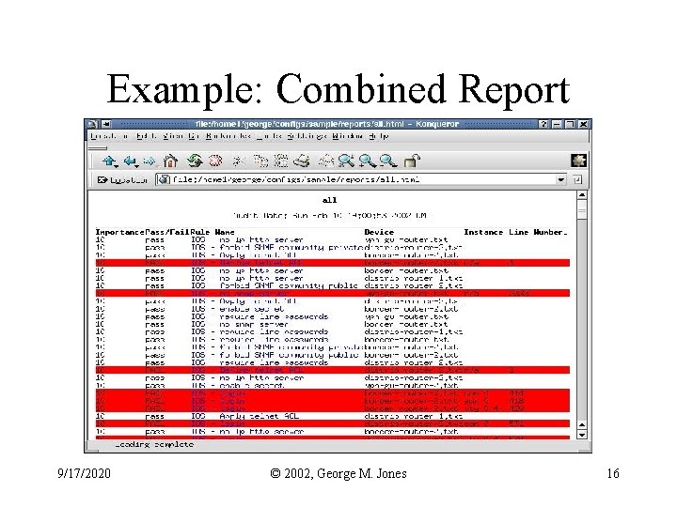This screenshot has height=507, width=677.
Task: Click the scroll up arrow at the scrollbar top
Action: 582,195
